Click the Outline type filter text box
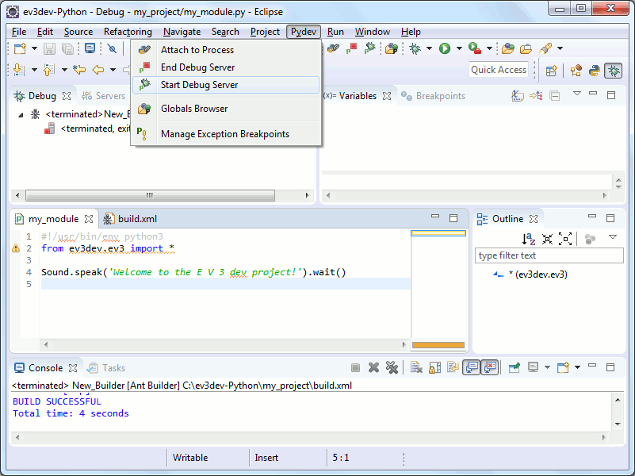Image resolution: width=635 pixels, height=476 pixels. point(549,255)
